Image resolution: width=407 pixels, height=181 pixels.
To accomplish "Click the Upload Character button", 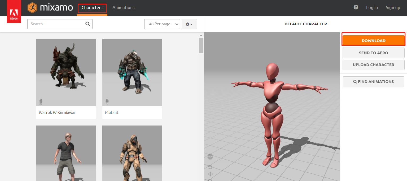I will 373,65.
